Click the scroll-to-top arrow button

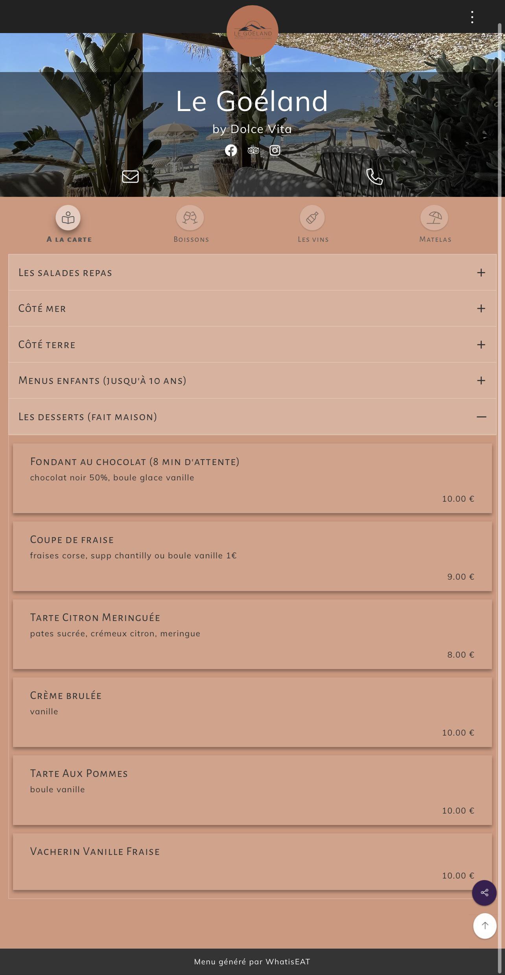coord(485,926)
